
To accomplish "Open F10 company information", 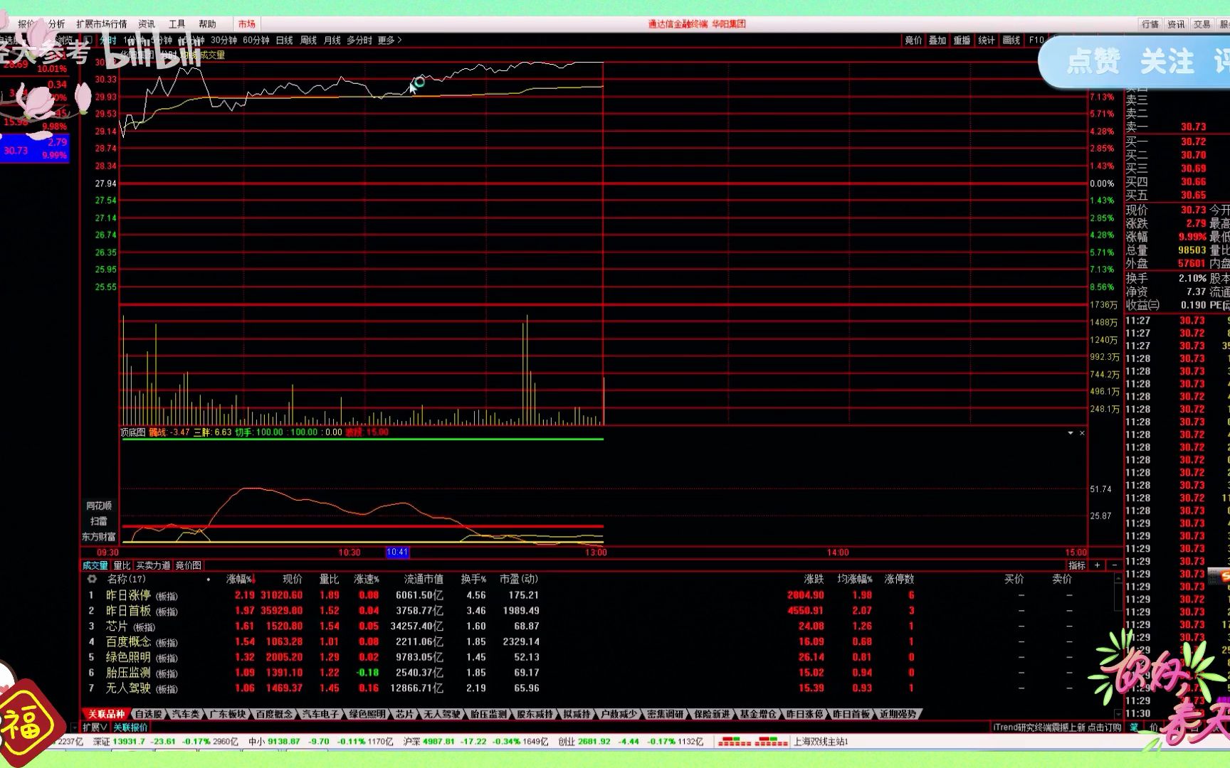I will [x=1036, y=41].
